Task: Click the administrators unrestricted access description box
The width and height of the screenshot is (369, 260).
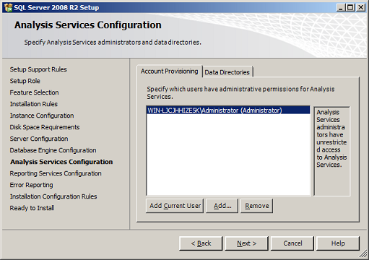Action: point(332,151)
